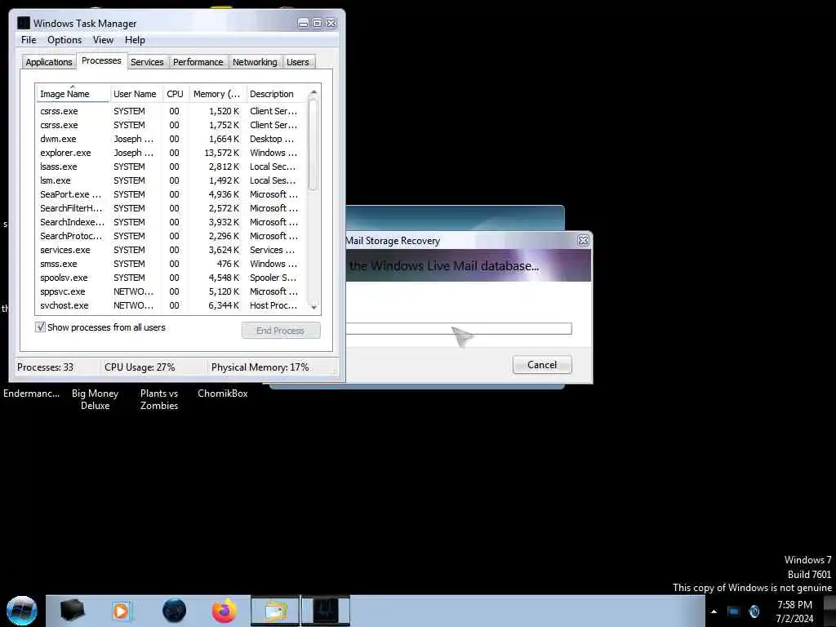Select the SearchProtoc... process
Viewport: 836px width, 627px height.
click(171, 236)
